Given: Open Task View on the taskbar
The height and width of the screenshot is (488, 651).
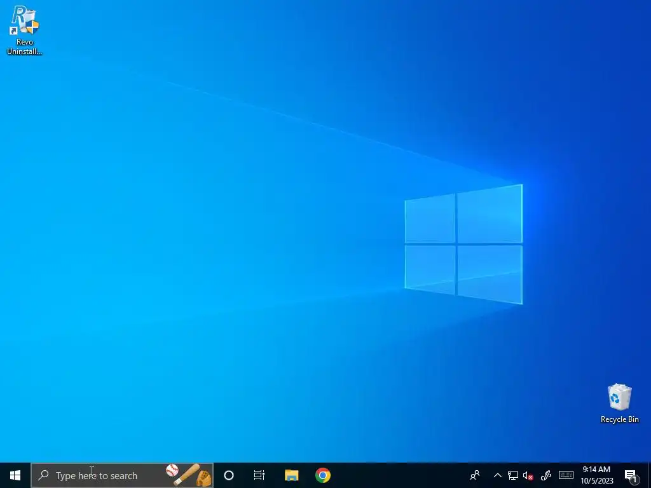Looking at the screenshot, I should pyautogui.click(x=259, y=475).
